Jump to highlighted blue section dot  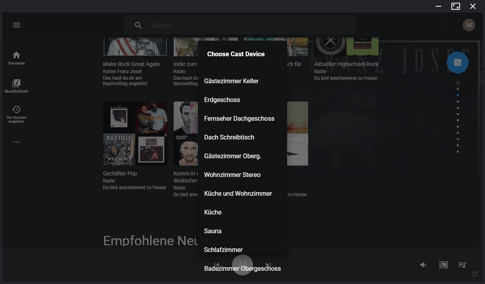(x=458, y=95)
